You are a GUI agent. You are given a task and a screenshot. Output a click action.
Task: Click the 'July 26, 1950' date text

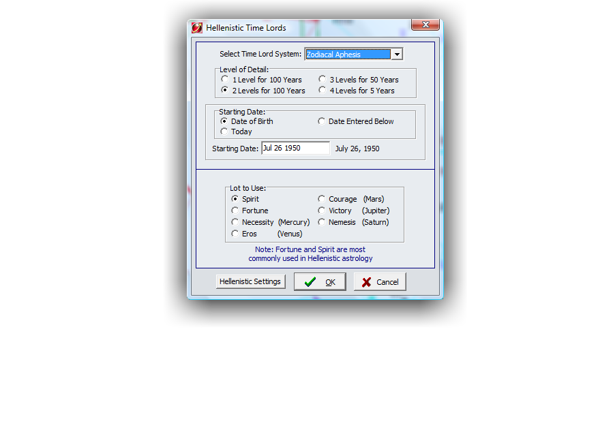coord(357,149)
